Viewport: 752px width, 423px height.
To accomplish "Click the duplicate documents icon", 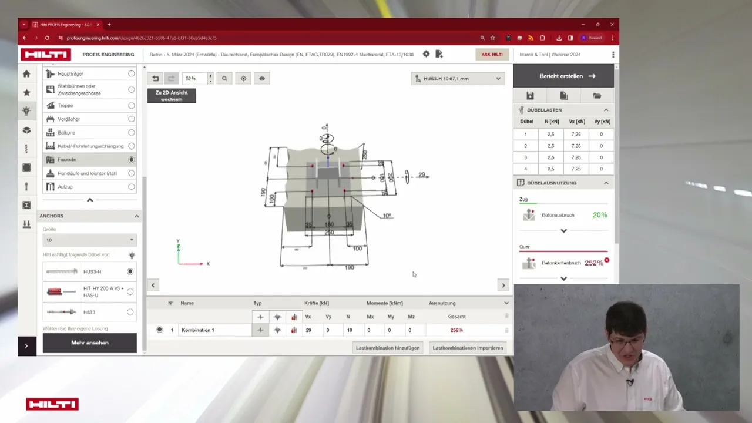I will [563, 96].
